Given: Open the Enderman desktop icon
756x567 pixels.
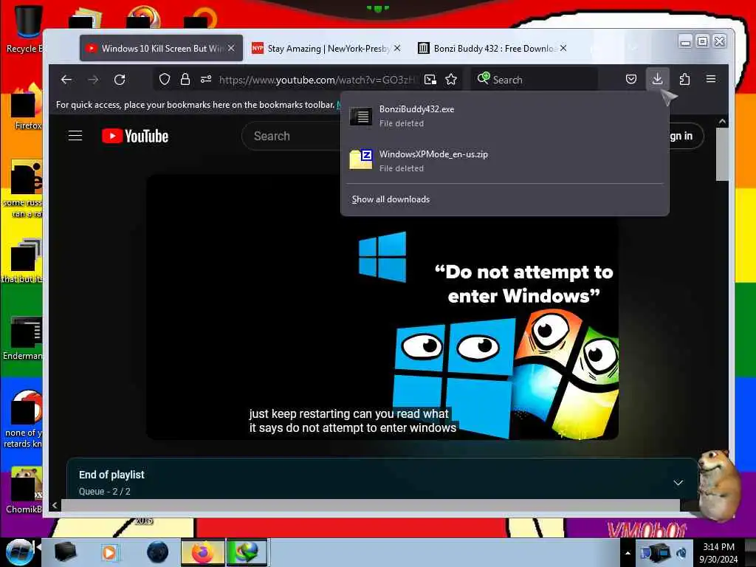Looking at the screenshot, I should [24, 338].
